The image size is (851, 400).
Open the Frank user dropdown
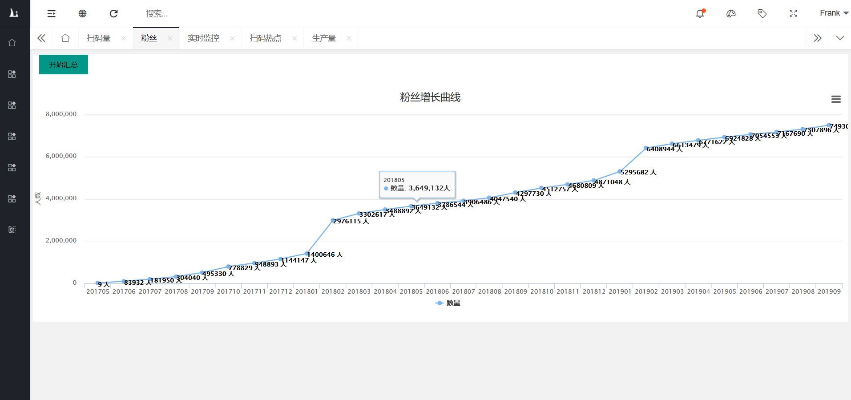click(834, 13)
